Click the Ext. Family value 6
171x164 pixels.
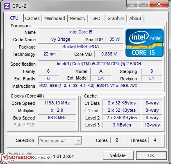[x=48, y=78]
